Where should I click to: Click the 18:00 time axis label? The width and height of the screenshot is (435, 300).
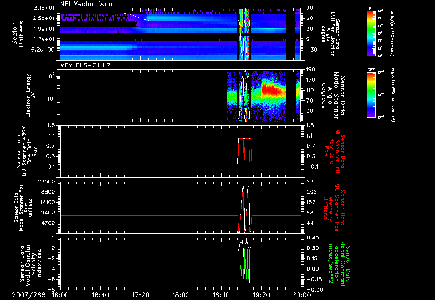[181, 295]
